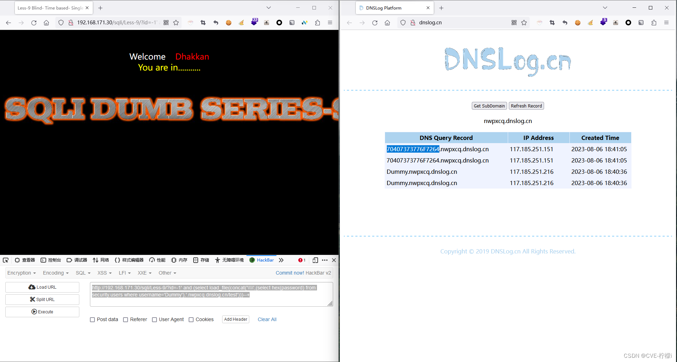Click Clear All link in HackBar
The image size is (677, 362).
pos(267,319)
